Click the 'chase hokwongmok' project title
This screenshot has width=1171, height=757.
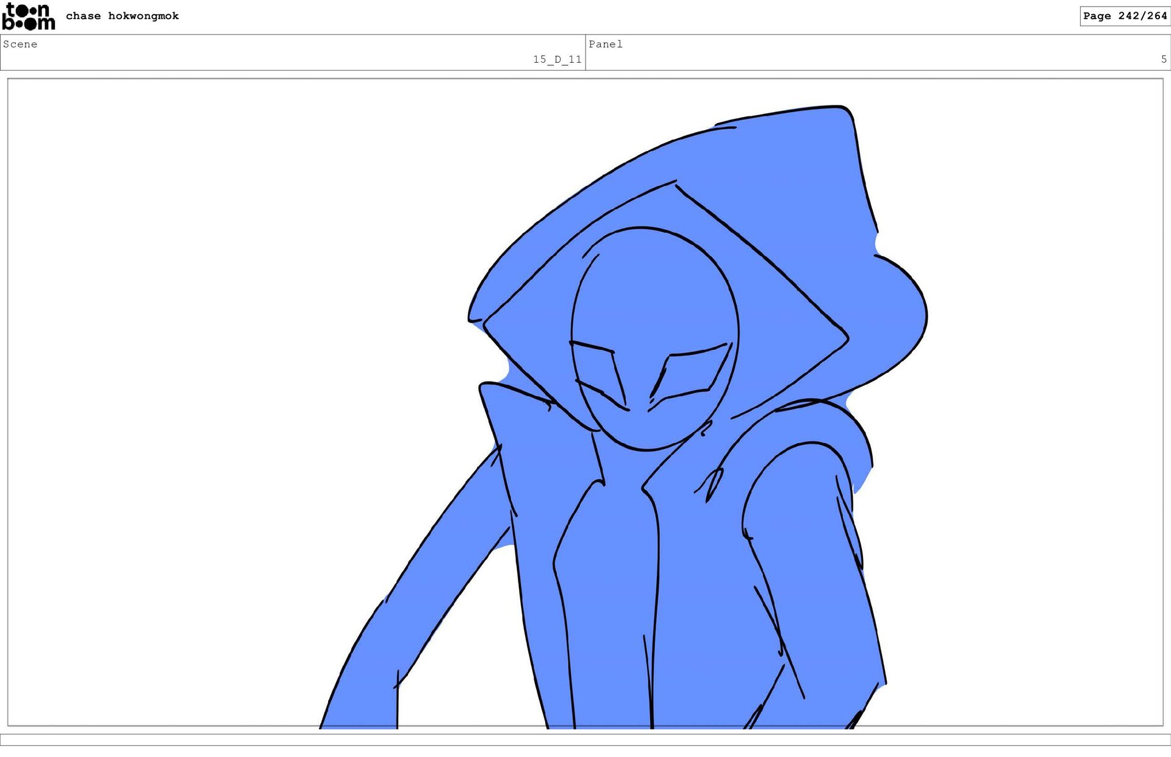pyautogui.click(x=122, y=16)
